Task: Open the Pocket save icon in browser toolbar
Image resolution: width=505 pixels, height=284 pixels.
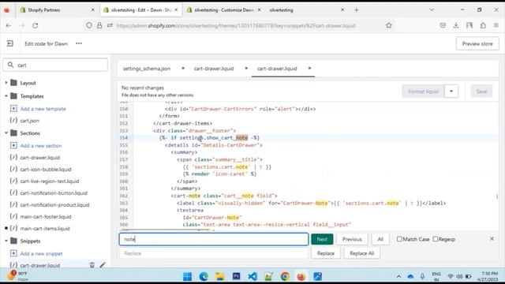Action: (443, 25)
